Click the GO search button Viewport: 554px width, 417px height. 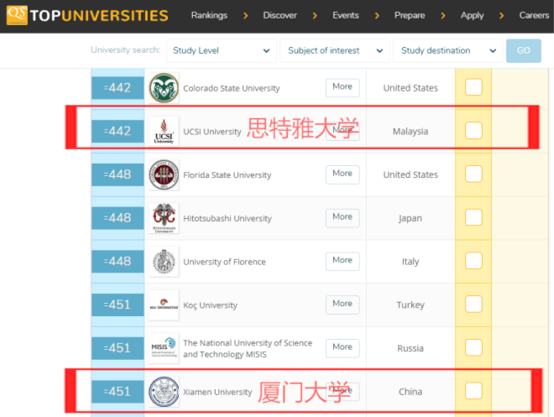523,51
